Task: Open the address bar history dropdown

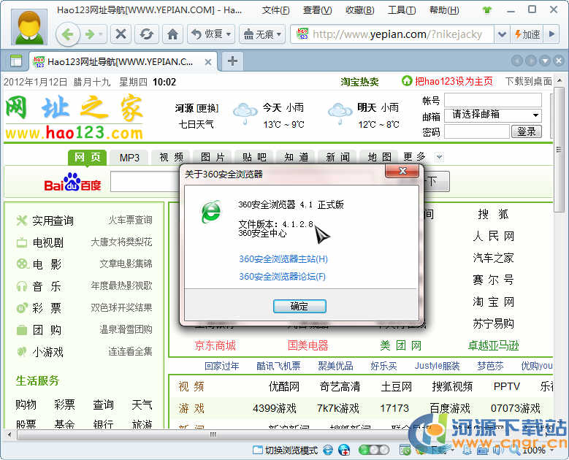Action: coord(502,34)
